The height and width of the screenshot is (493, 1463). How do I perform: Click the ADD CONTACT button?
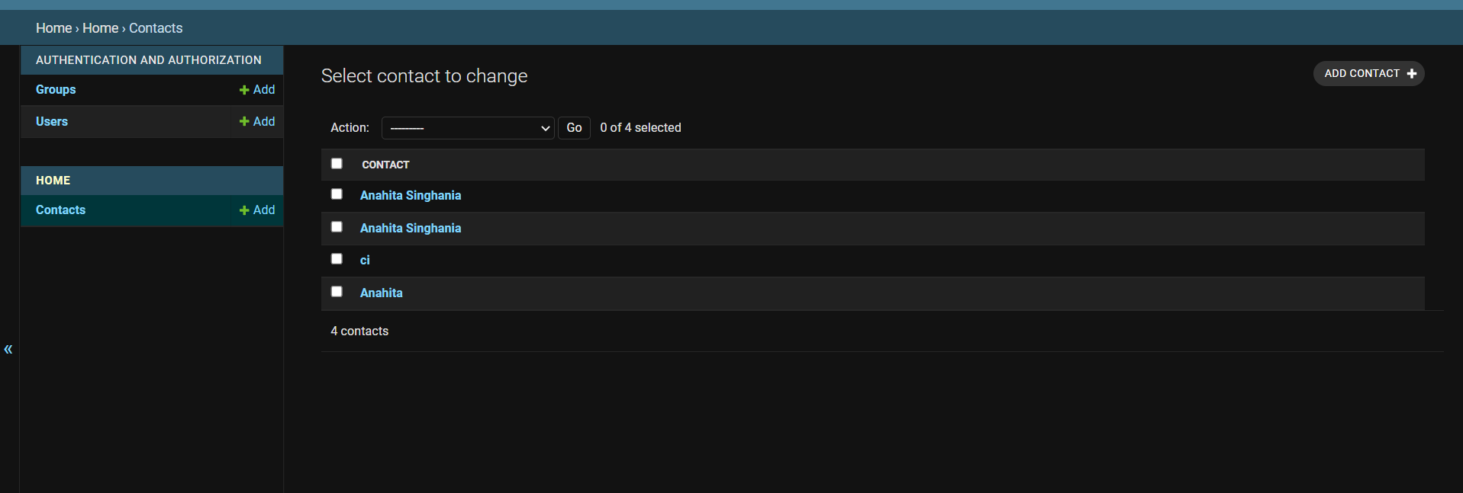tap(1368, 73)
